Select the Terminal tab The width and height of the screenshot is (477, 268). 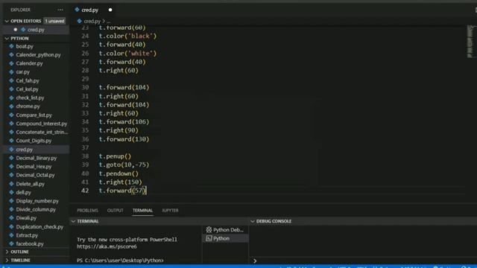click(x=142, y=210)
